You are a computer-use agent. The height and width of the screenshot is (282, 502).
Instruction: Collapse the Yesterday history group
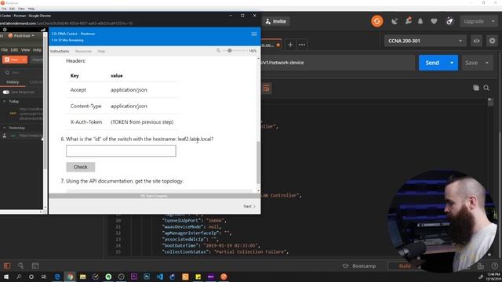[x=5, y=128]
